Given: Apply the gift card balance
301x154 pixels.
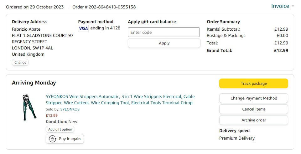Looking at the screenshot, I should point(164,43).
